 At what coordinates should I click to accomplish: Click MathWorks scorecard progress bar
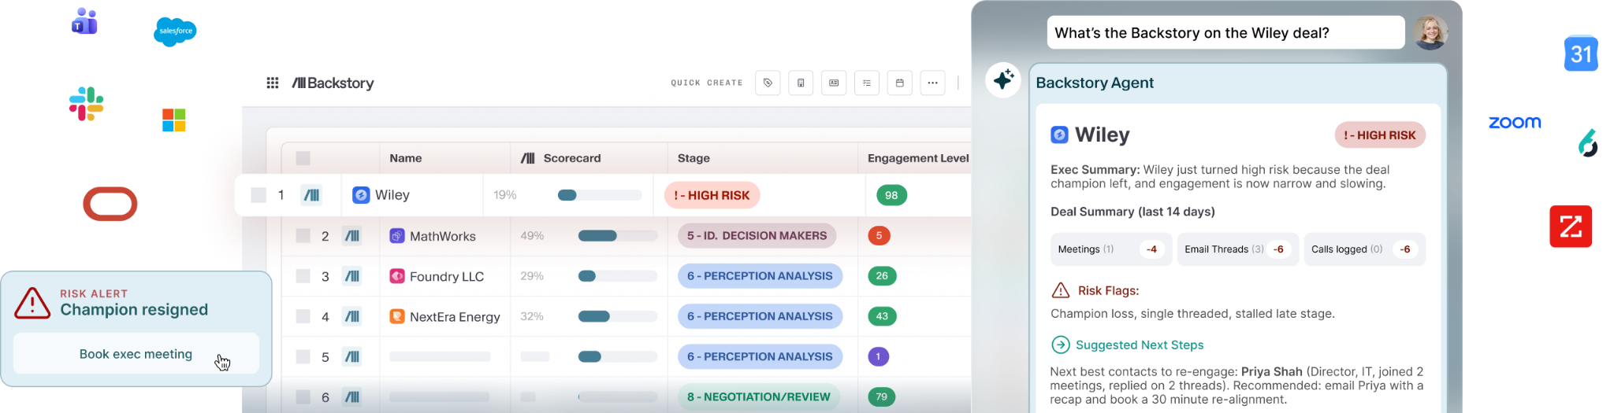pos(618,235)
